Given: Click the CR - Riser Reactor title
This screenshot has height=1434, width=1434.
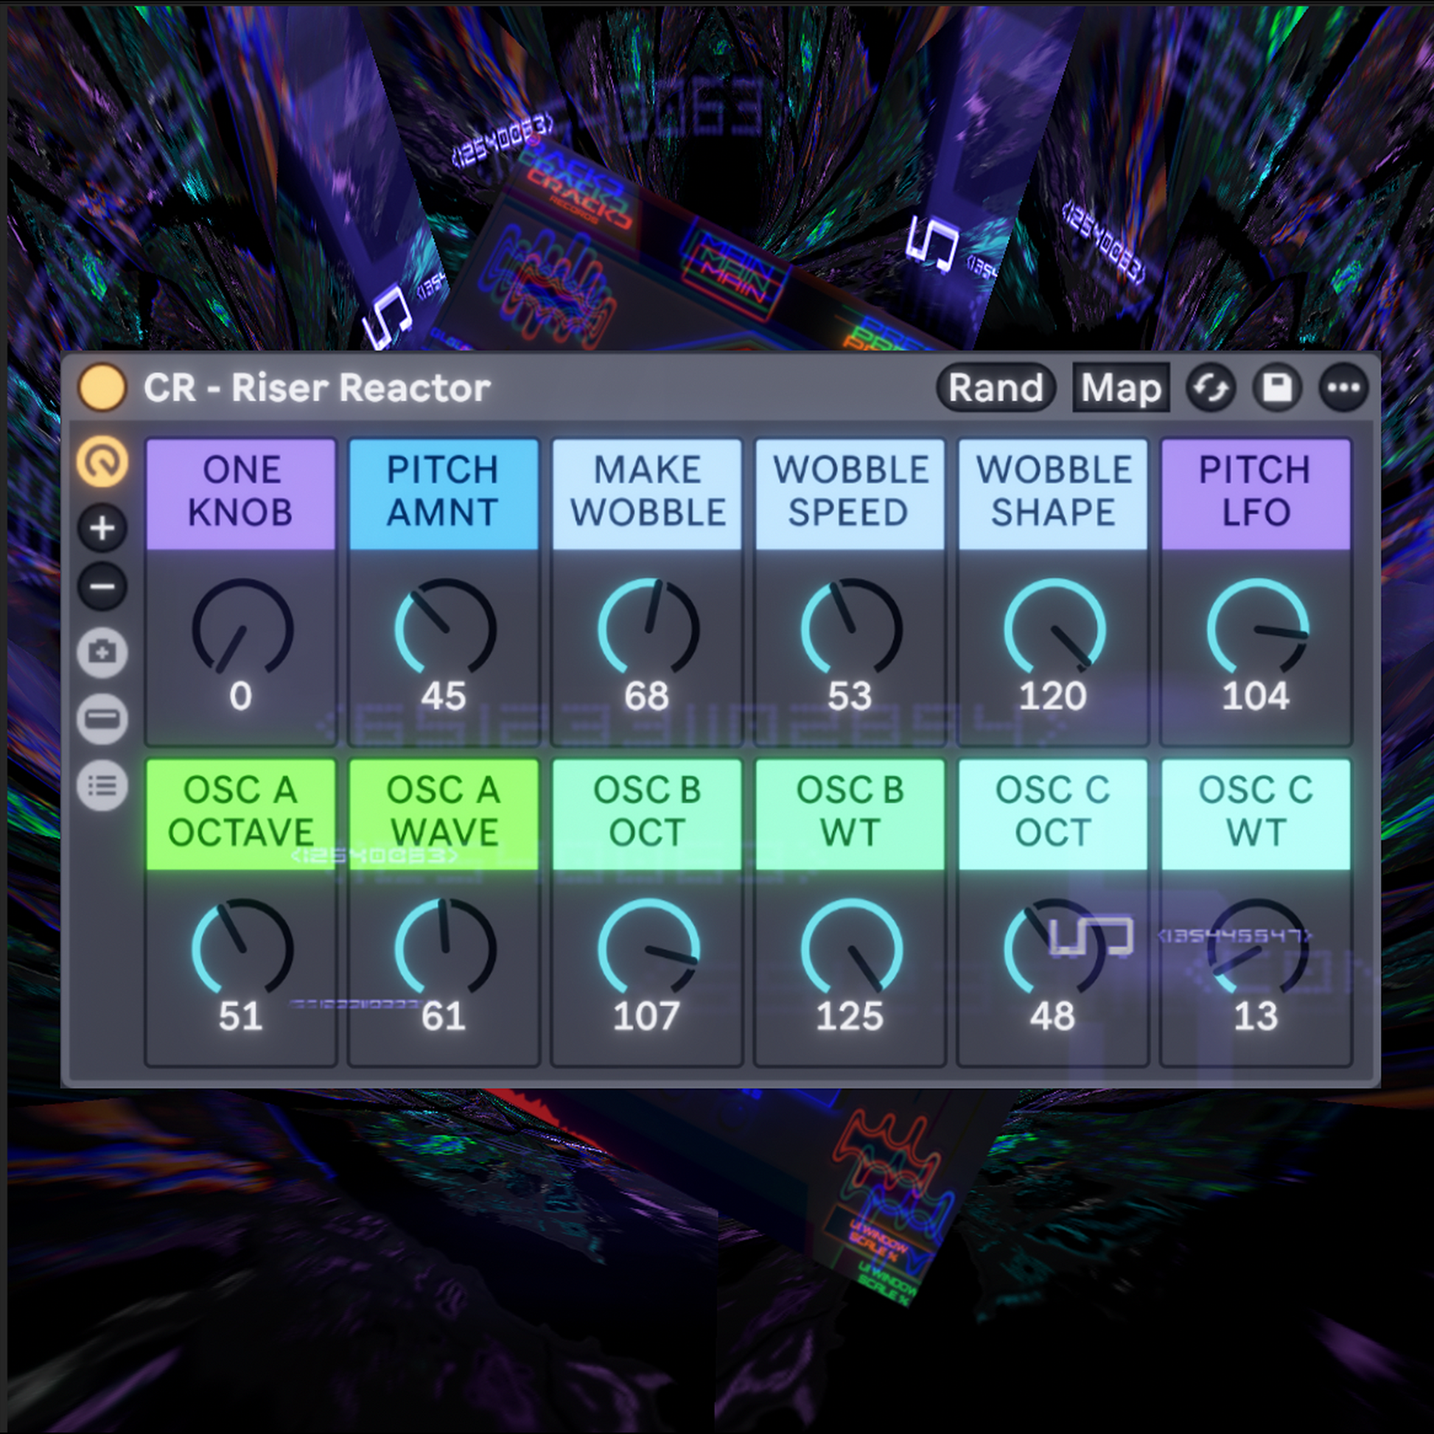Looking at the screenshot, I should 317,388.
